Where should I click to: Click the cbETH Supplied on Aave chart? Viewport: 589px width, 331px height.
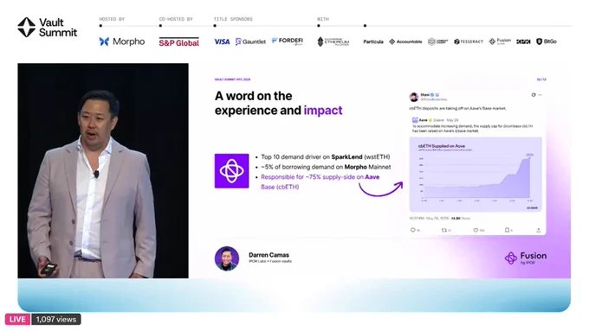click(x=476, y=175)
